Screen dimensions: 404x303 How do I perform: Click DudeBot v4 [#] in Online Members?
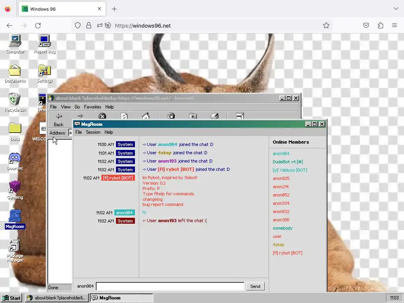click(288, 162)
